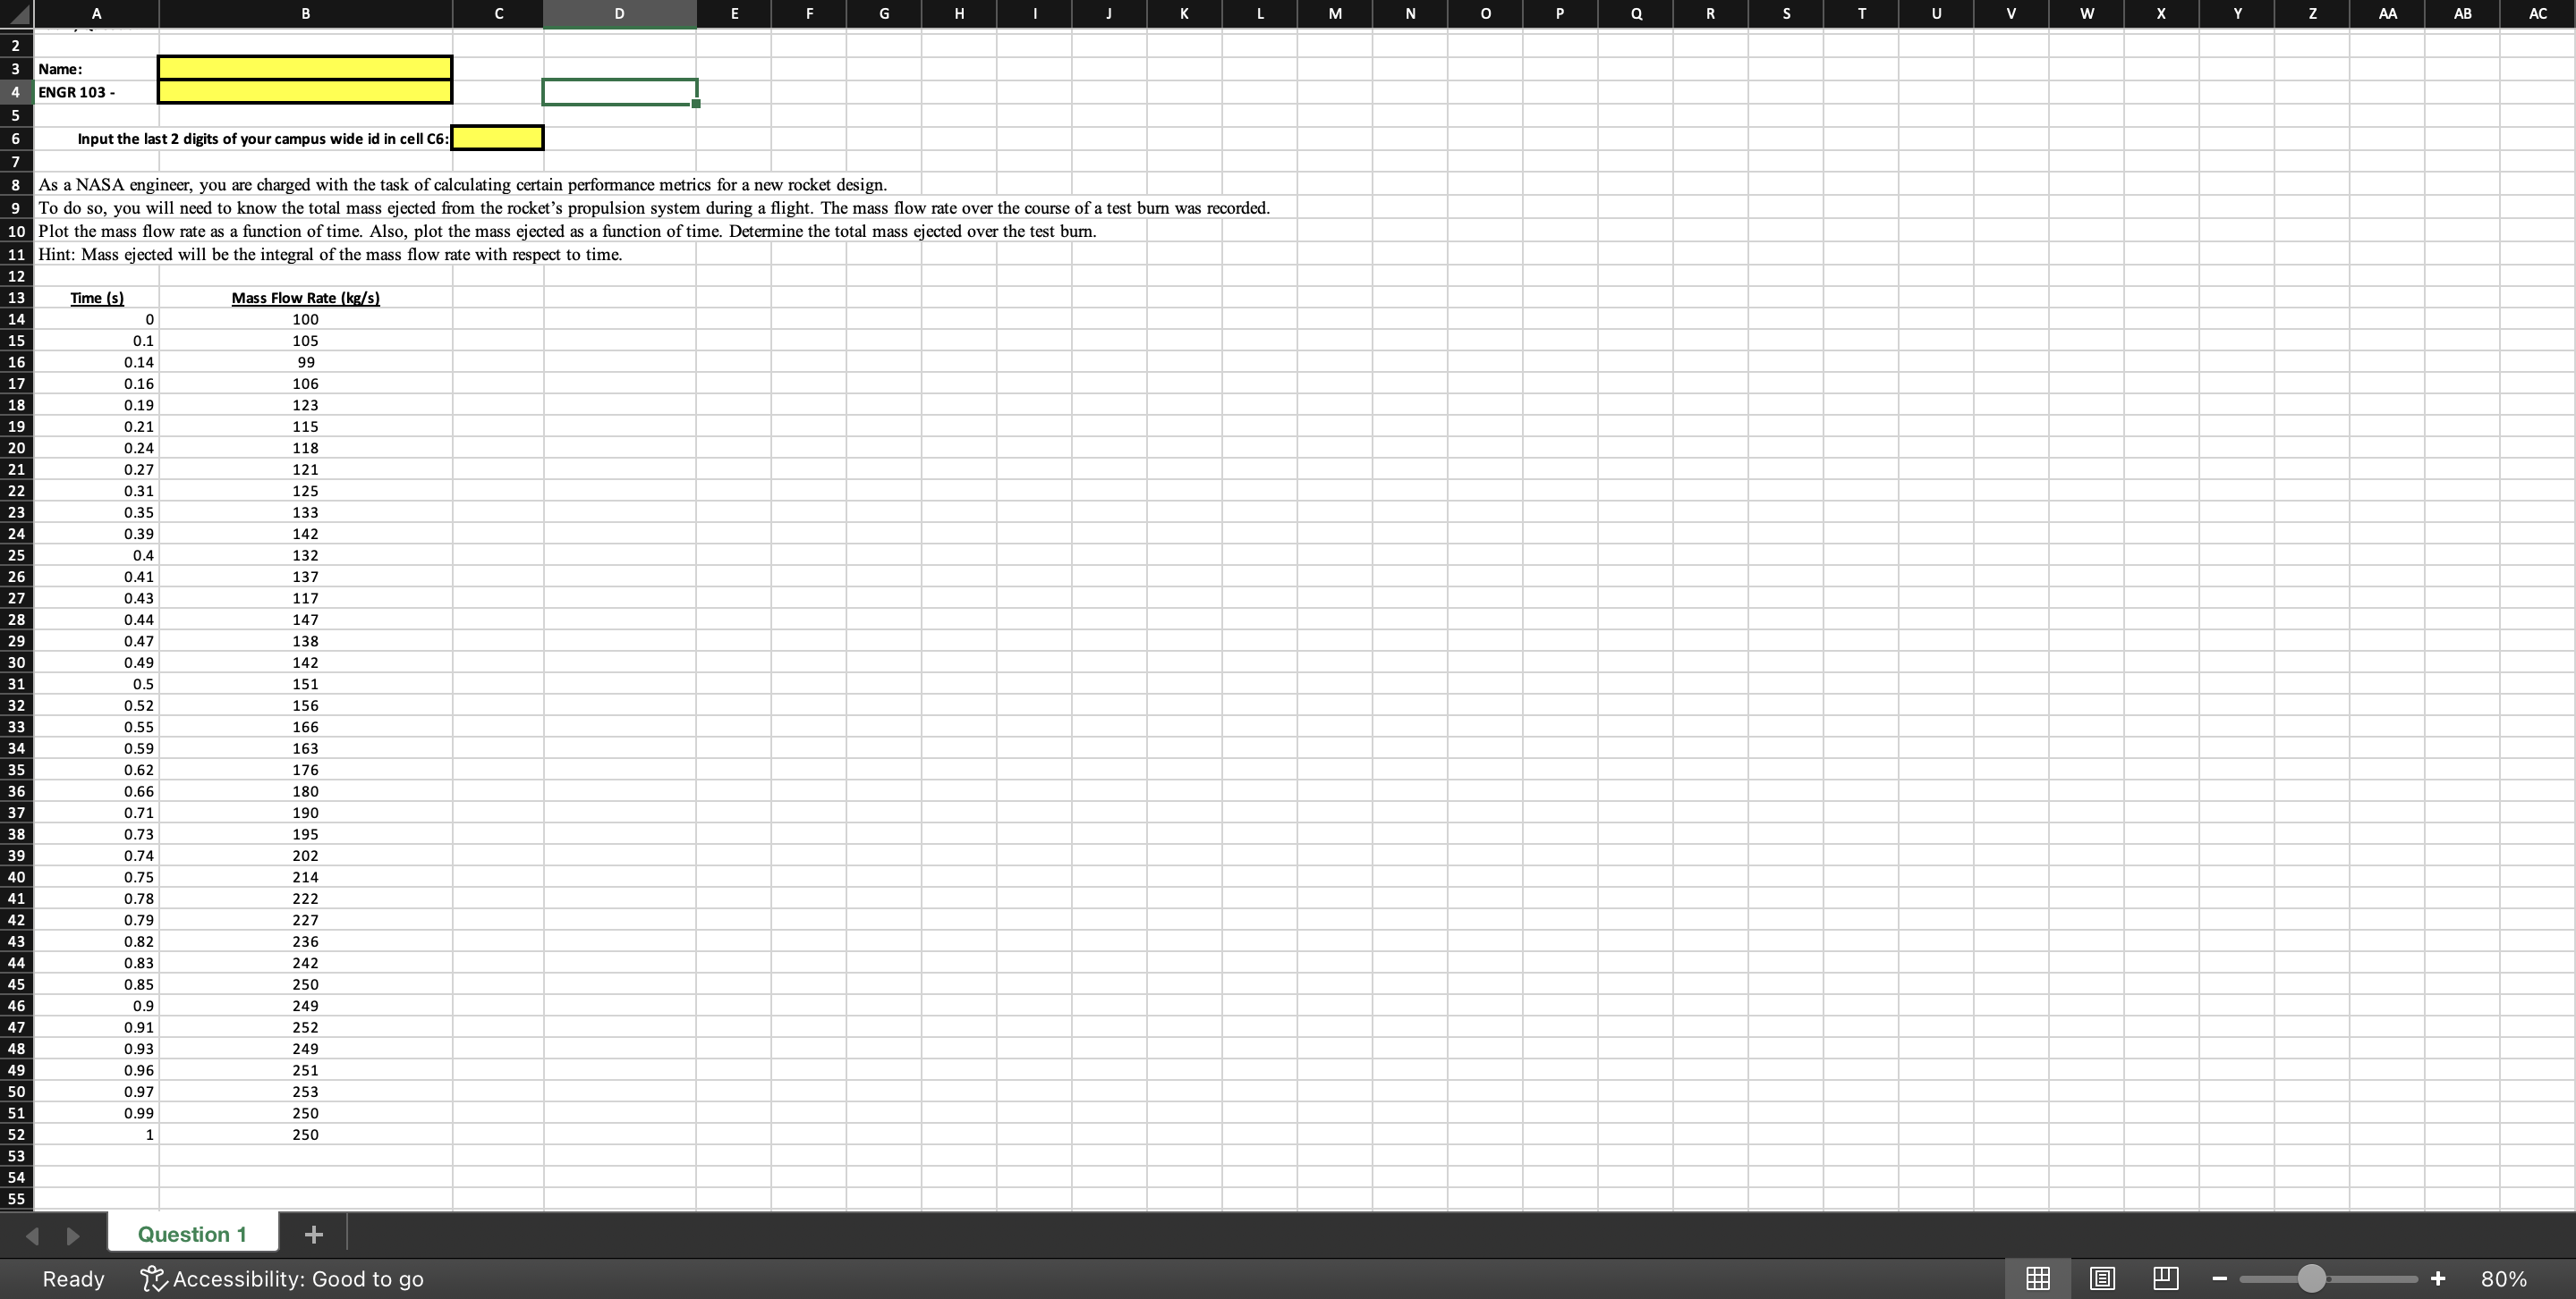Switch to Page Layout view icon
Viewport: 2576px width, 1299px height.
coord(2102,1278)
